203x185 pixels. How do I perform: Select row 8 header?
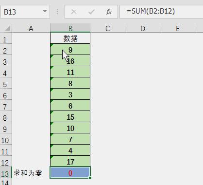pyautogui.click(x=6, y=117)
